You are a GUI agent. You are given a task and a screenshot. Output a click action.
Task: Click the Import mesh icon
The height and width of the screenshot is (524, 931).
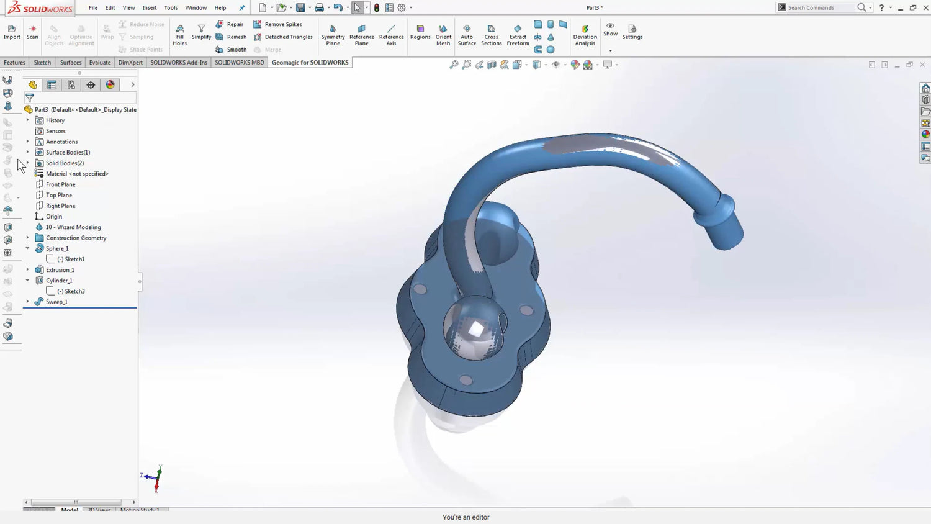click(12, 32)
